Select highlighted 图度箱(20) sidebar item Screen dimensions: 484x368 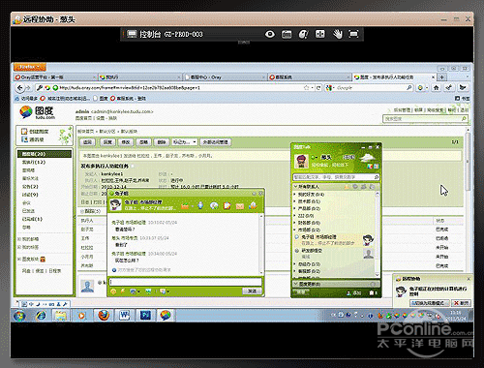[x=45, y=154]
